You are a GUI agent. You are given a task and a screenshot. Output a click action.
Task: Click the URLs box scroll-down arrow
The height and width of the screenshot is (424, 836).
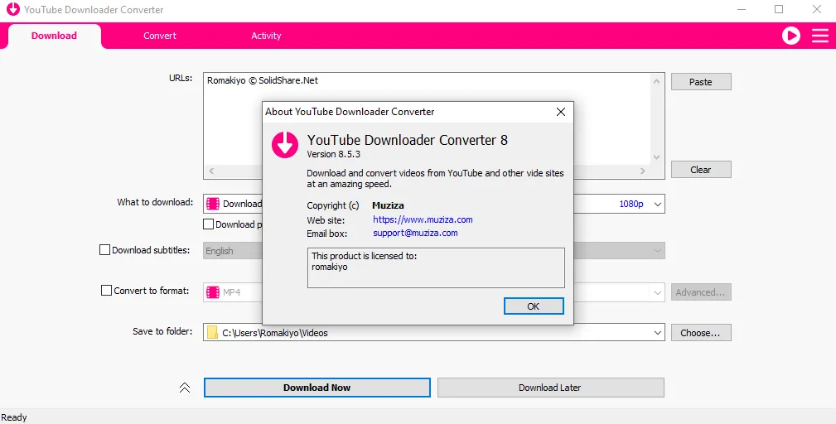(x=656, y=157)
